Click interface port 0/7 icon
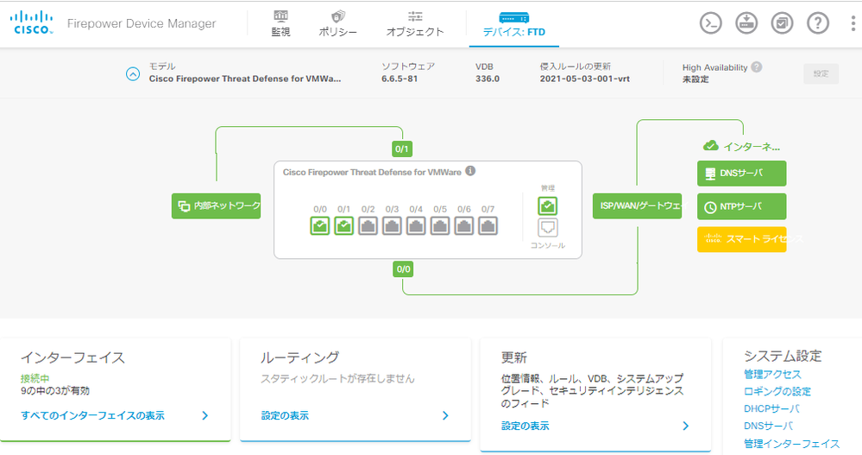 click(488, 225)
